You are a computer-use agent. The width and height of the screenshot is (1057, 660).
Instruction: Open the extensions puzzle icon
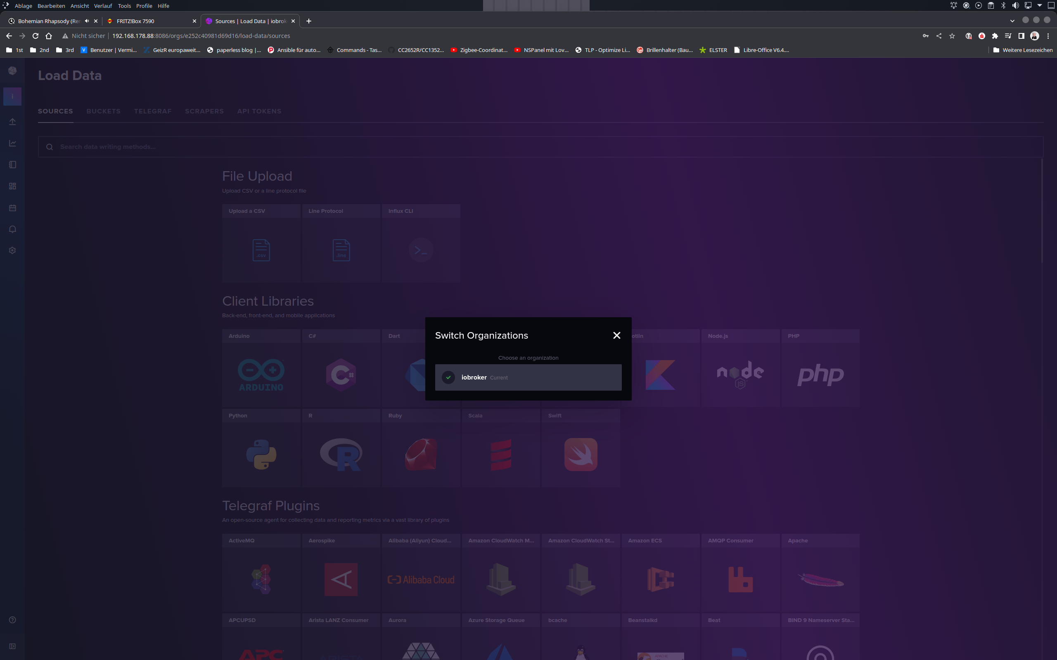(x=995, y=36)
